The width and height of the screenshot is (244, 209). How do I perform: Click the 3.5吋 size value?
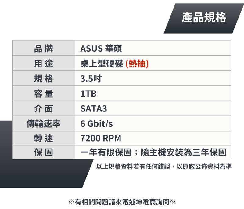[x=91, y=78]
